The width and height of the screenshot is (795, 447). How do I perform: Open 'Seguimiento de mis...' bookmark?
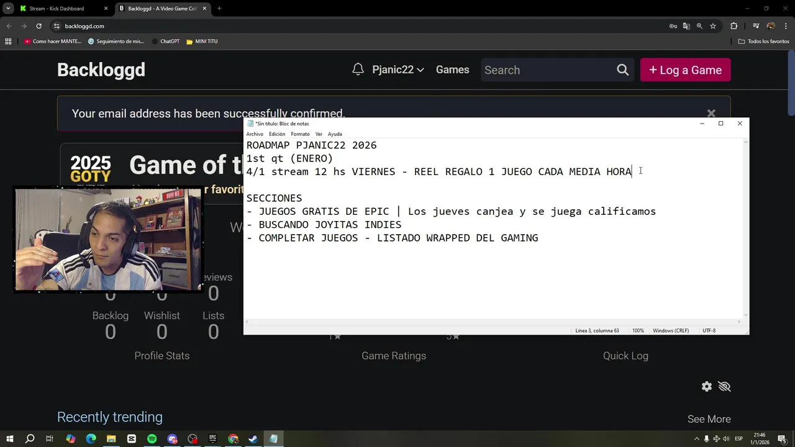[x=116, y=42]
